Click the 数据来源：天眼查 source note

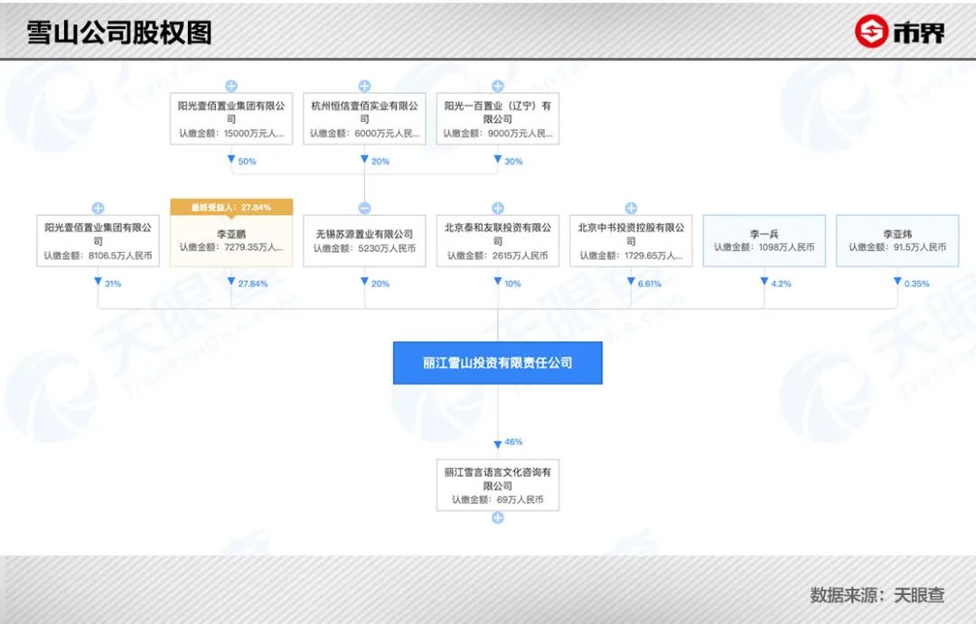[x=877, y=595]
